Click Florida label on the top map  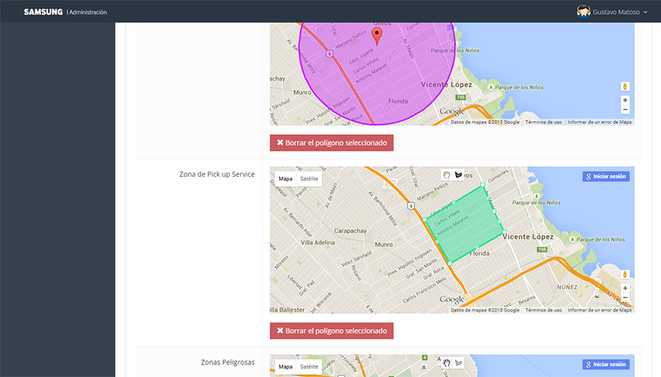(x=398, y=101)
